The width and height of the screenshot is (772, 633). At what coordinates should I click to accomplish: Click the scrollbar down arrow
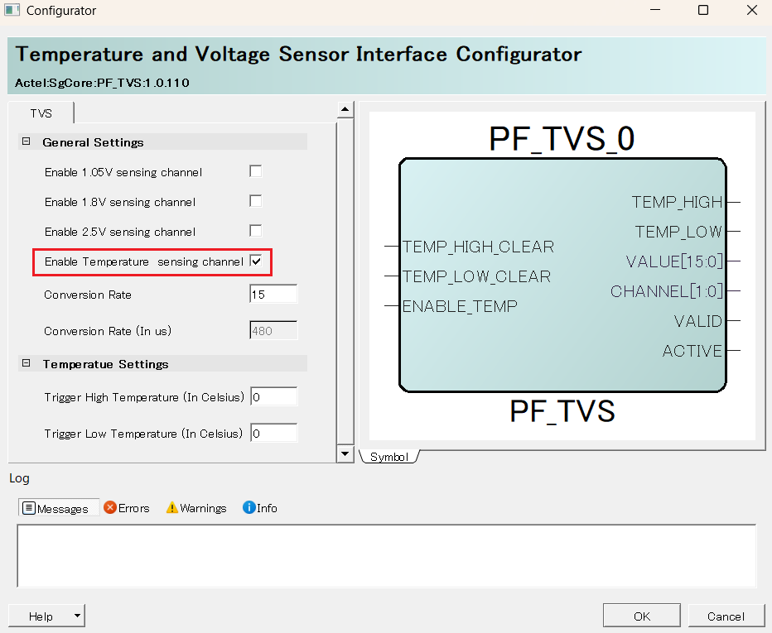pos(345,454)
